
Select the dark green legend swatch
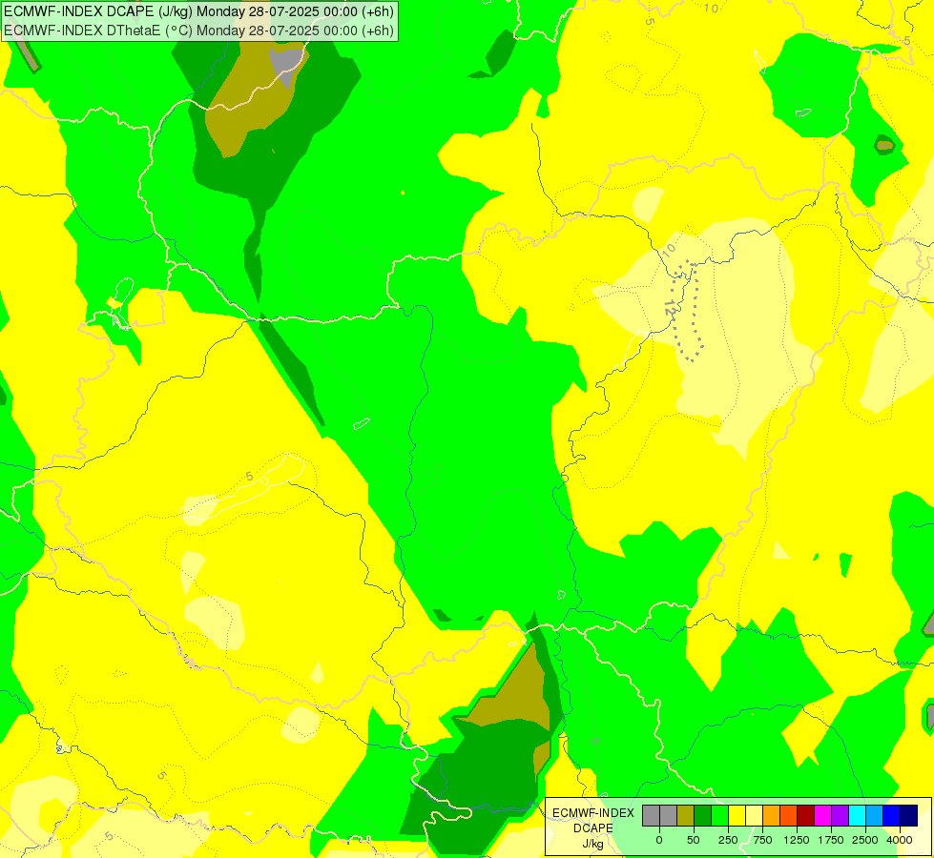pyautogui.click(x=703, y=815)
